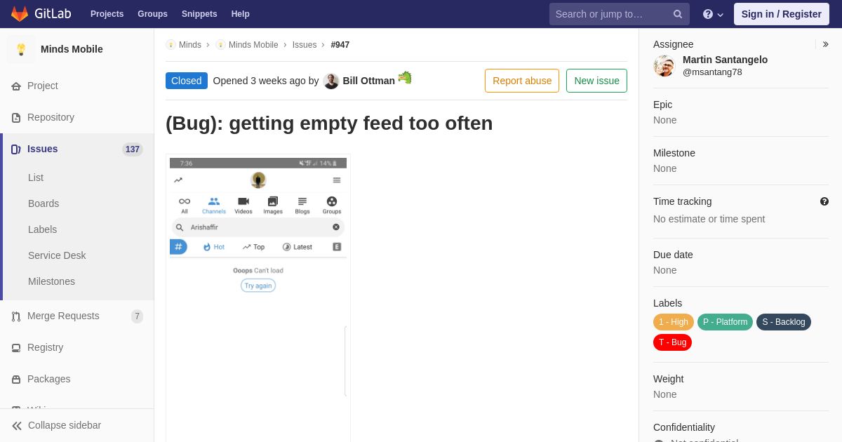Click the Issues sidebar icon
The width and height of the screenshot is (842, 442).
point(16,149)
